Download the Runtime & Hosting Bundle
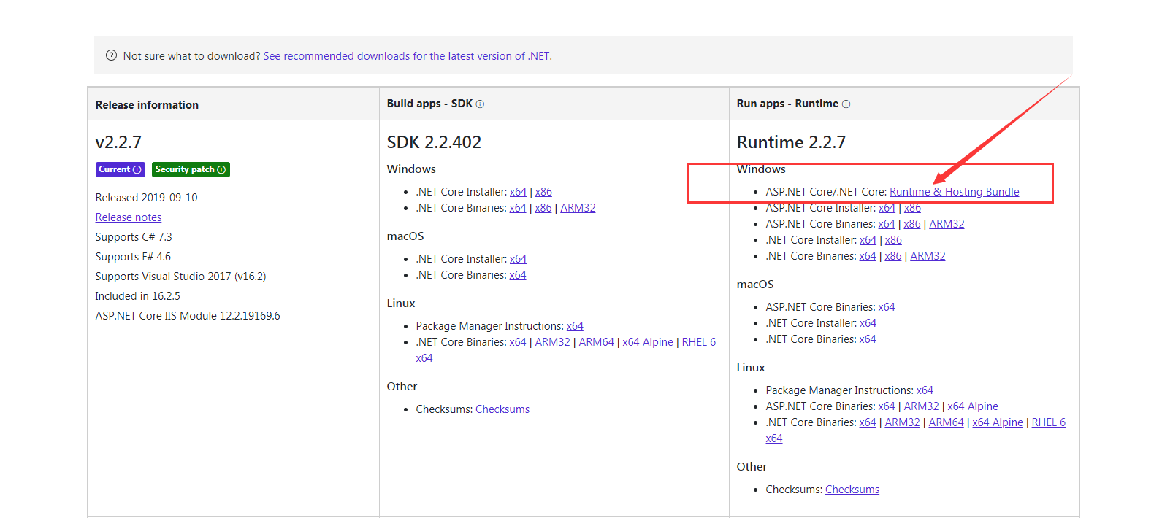Viewport: 1162px width, 518px height. (954, 192)
